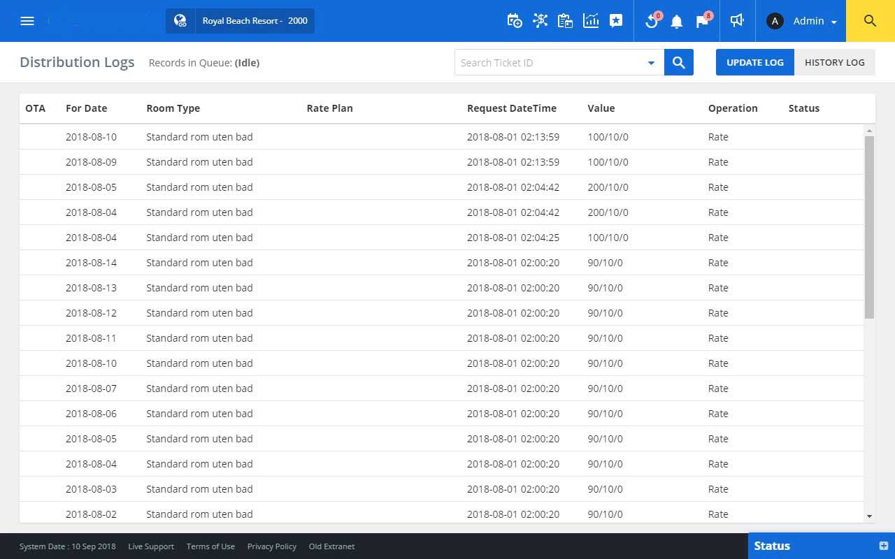Open the hamburger main menu
The height and width of the screenshot is (559, 895).
pos(27,21)
